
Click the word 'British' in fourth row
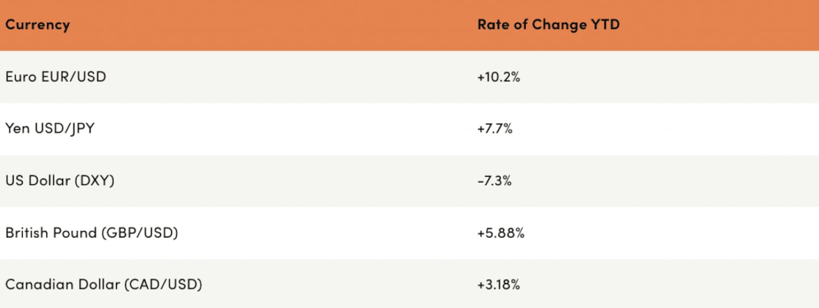pos(26,233)
